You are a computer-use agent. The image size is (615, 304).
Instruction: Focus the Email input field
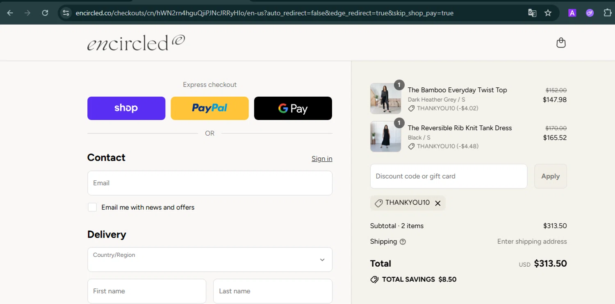tap(210, 183)
